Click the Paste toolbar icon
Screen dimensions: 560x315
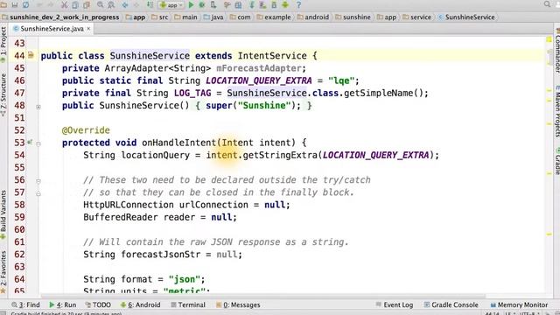click(87, 4)
